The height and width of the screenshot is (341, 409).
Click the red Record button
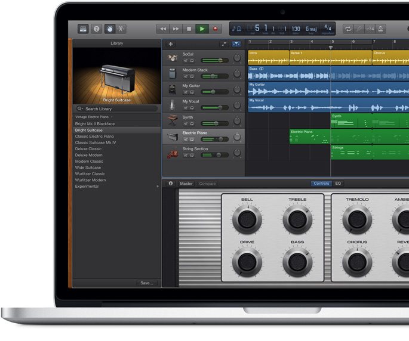click(215, 29)
